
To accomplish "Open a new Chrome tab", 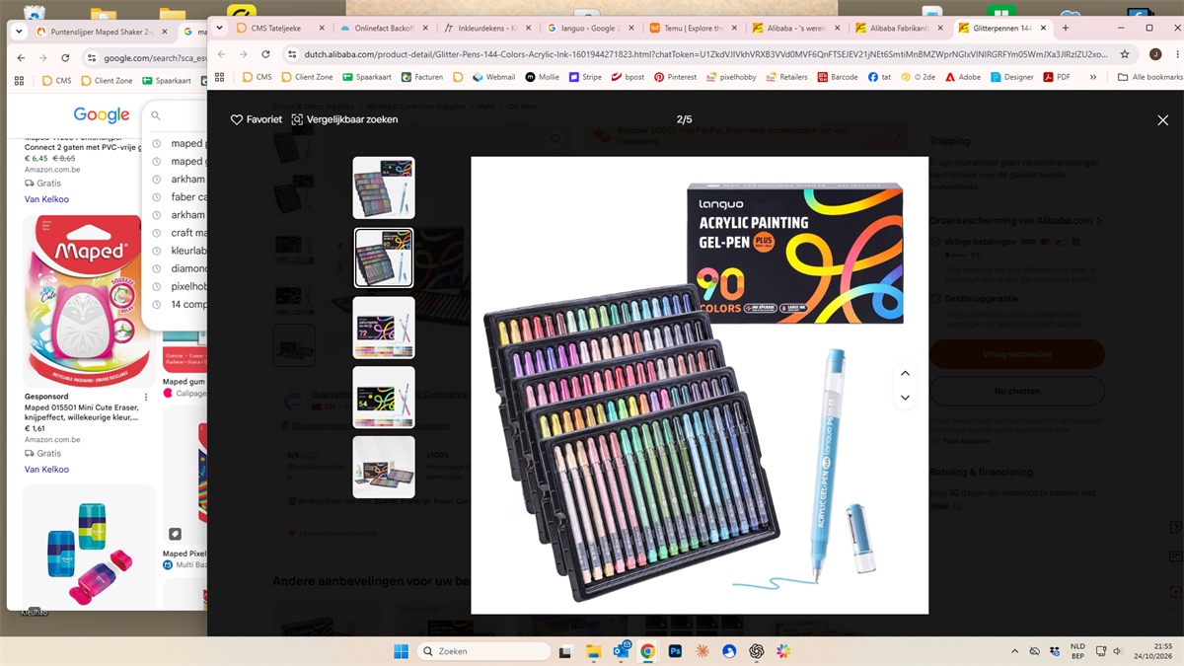I will click(1065, 29).
